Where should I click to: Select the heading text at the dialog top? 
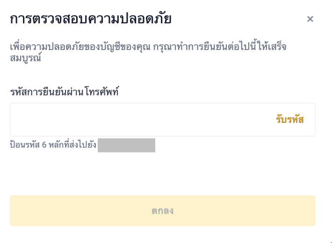[x=91, y=19]
